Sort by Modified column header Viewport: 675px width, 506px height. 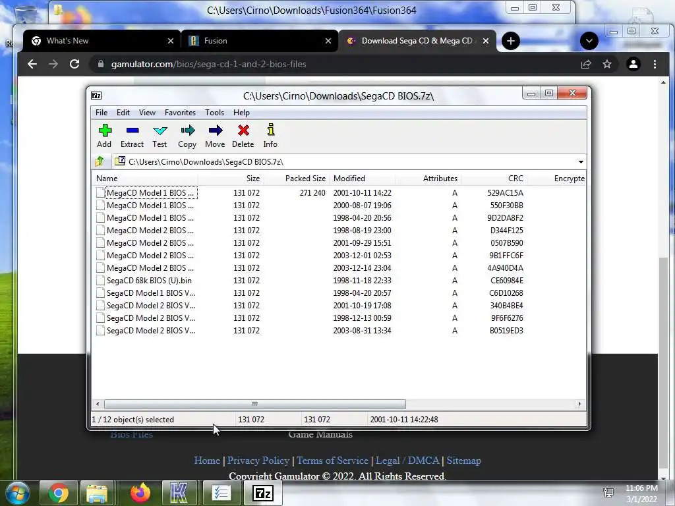pos(363,178)
